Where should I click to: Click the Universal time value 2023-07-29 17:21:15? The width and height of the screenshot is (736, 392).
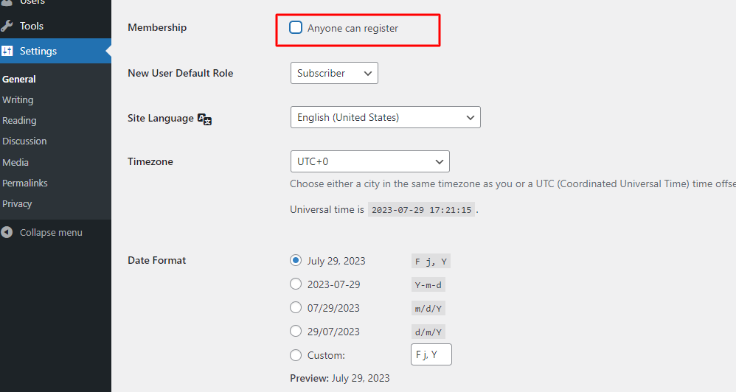(x=422, y=209)
